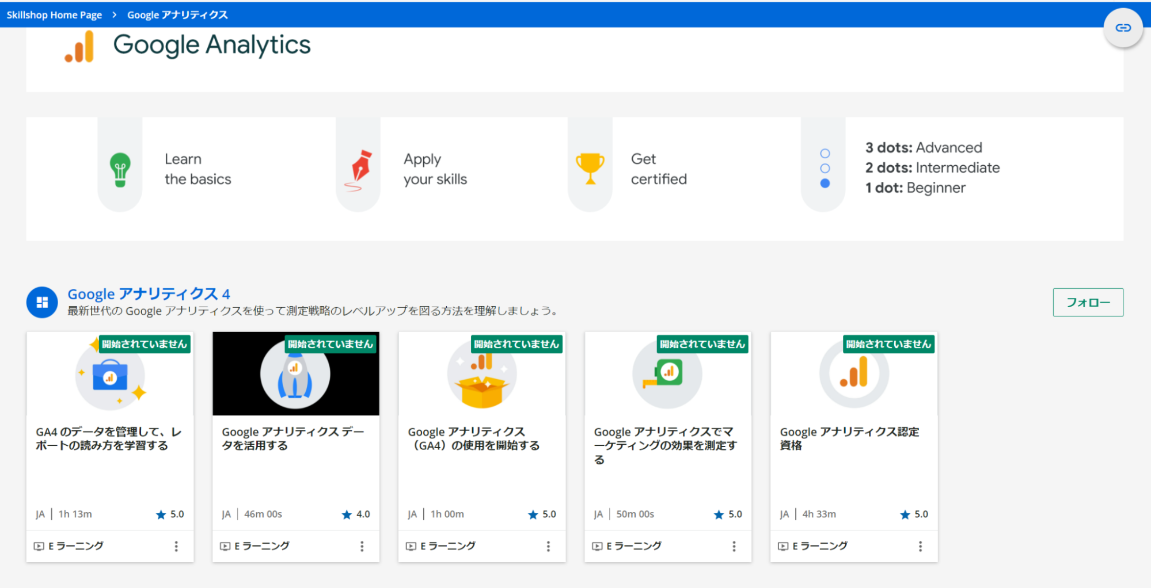Click E ラーニング icon on 使用を開始する card
This screenshot has height=588, width=1151.
coord(411,546)
